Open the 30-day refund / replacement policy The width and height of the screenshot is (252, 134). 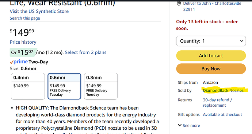[x=217, y=103]
